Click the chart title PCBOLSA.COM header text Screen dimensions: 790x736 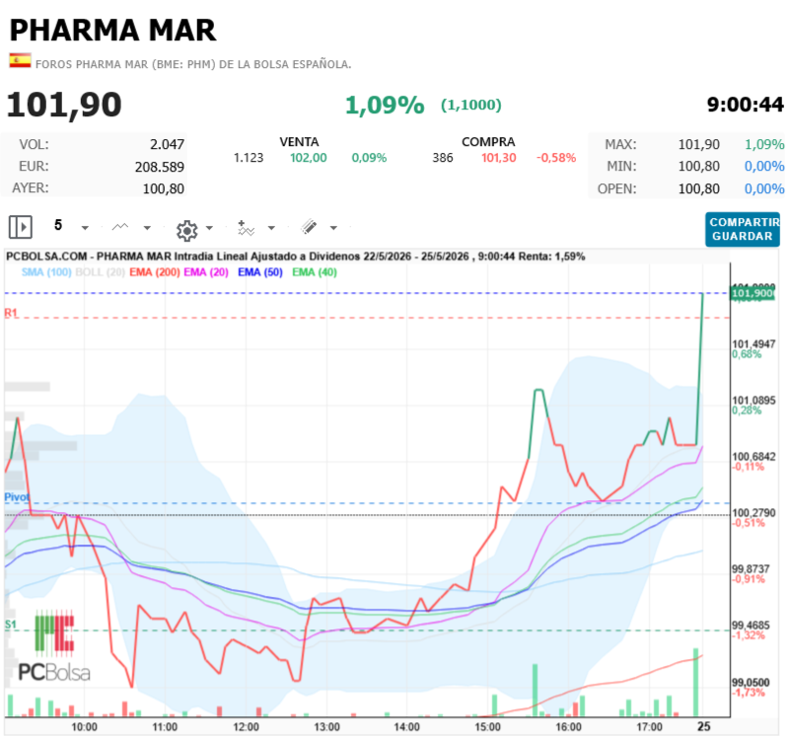(x=295, y=257)
